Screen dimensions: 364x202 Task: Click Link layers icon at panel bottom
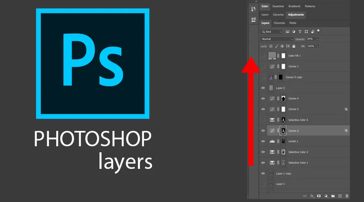pos(305,196)
